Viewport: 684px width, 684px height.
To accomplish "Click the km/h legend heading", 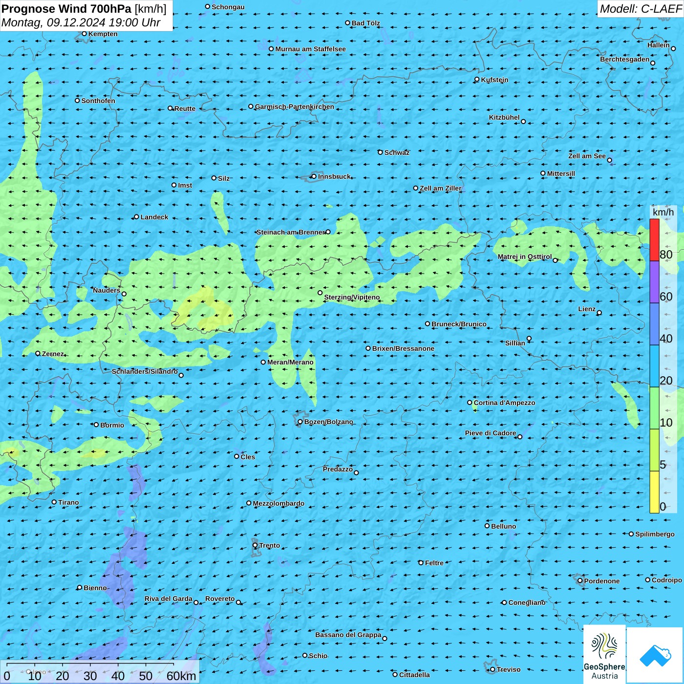I will coord(663,212).
